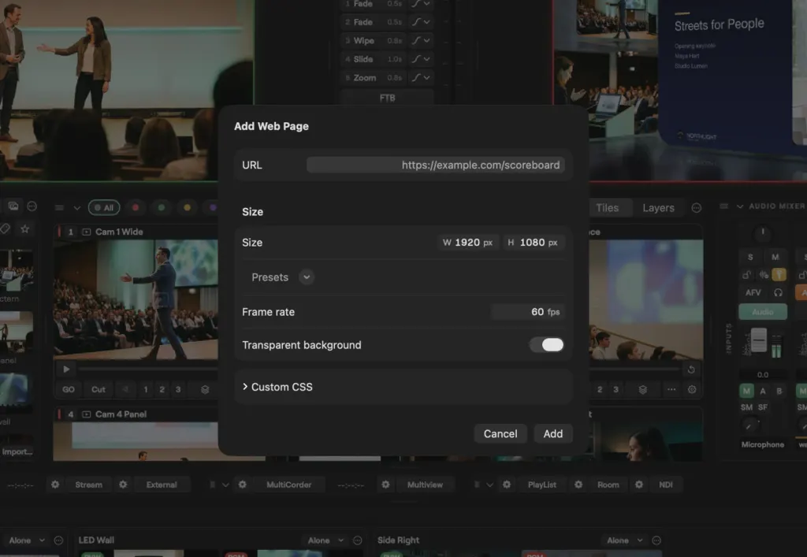Toggle AFV on the Microphone channel
Screen dimensions: 807x557
tap(753, 292)
